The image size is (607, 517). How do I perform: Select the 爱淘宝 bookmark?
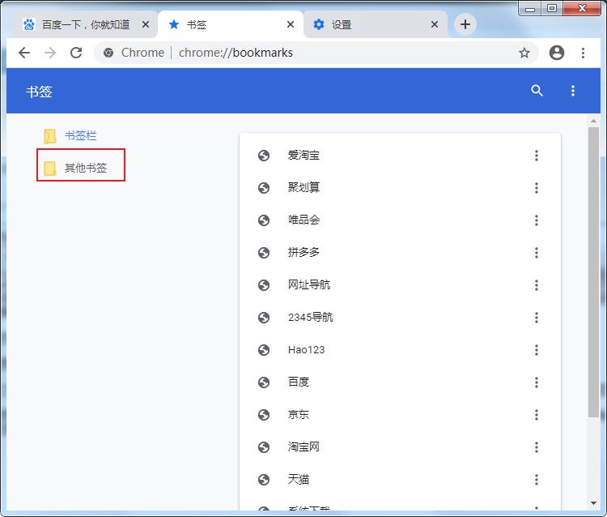(x=400, y=156)
